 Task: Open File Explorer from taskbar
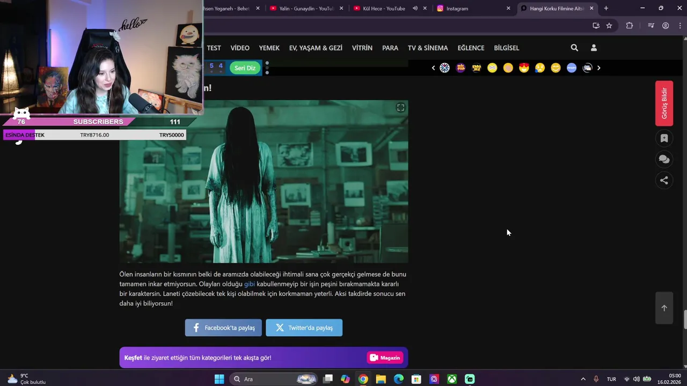pos(381,379)
